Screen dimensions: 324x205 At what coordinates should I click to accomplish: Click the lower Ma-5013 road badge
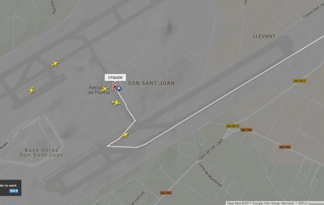point(232,126)
